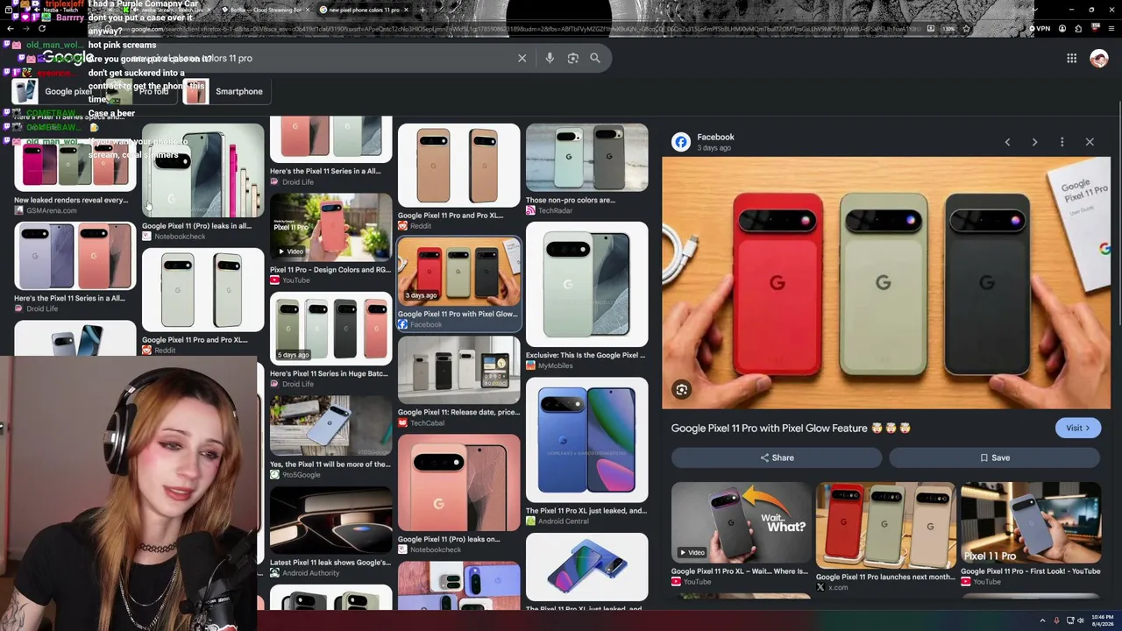Close the image preview panel
The image size is (1122, 631).
(x=1090, y=142)
